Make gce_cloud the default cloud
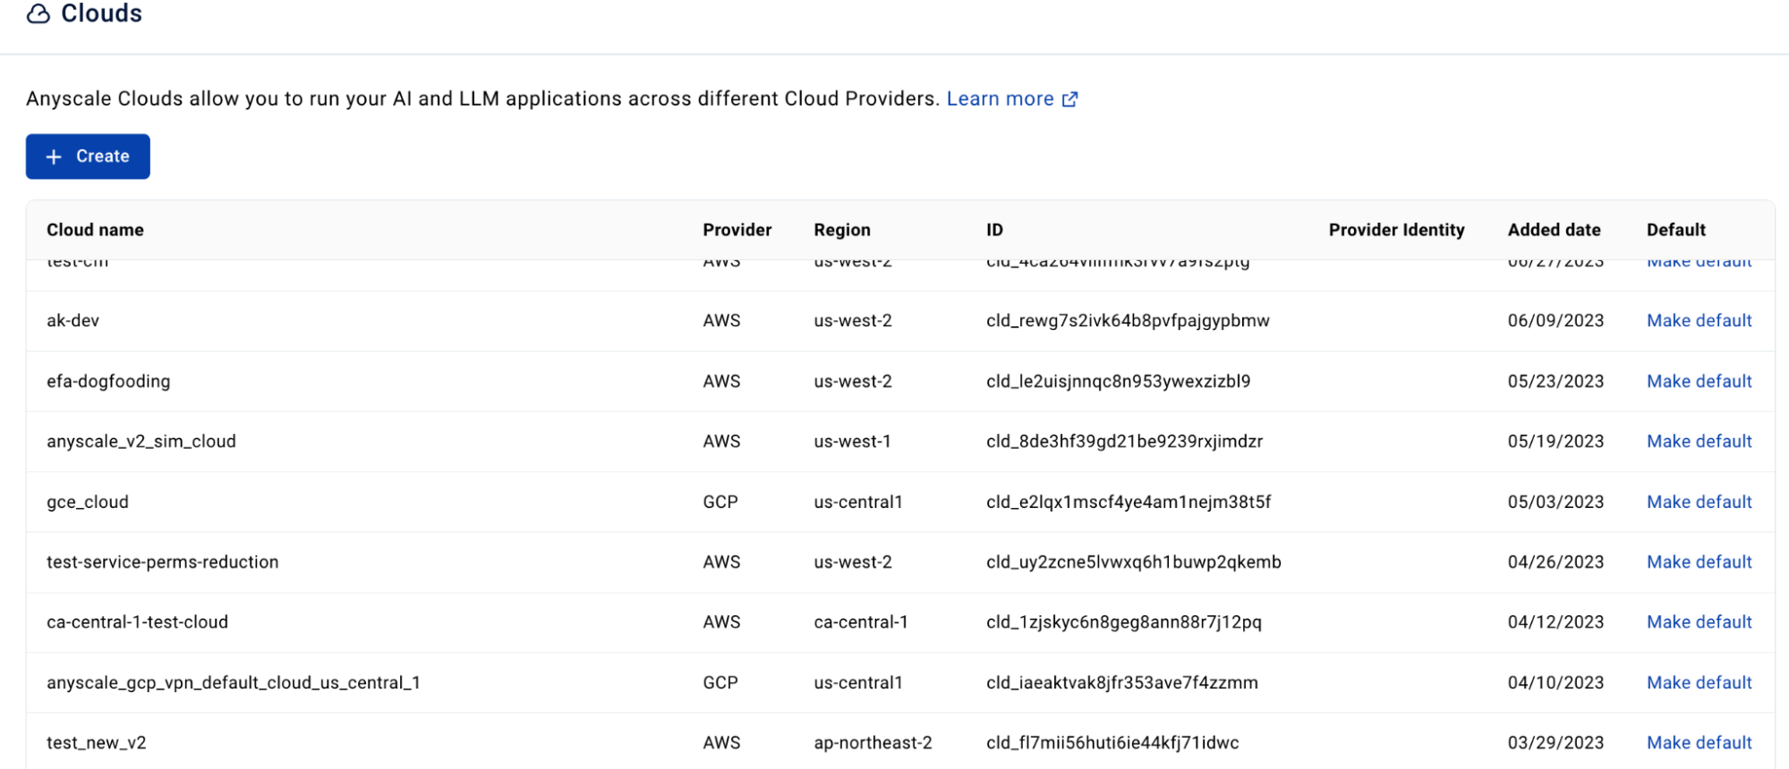This screenshot has height=769, width=1789. coord(1699,502)
